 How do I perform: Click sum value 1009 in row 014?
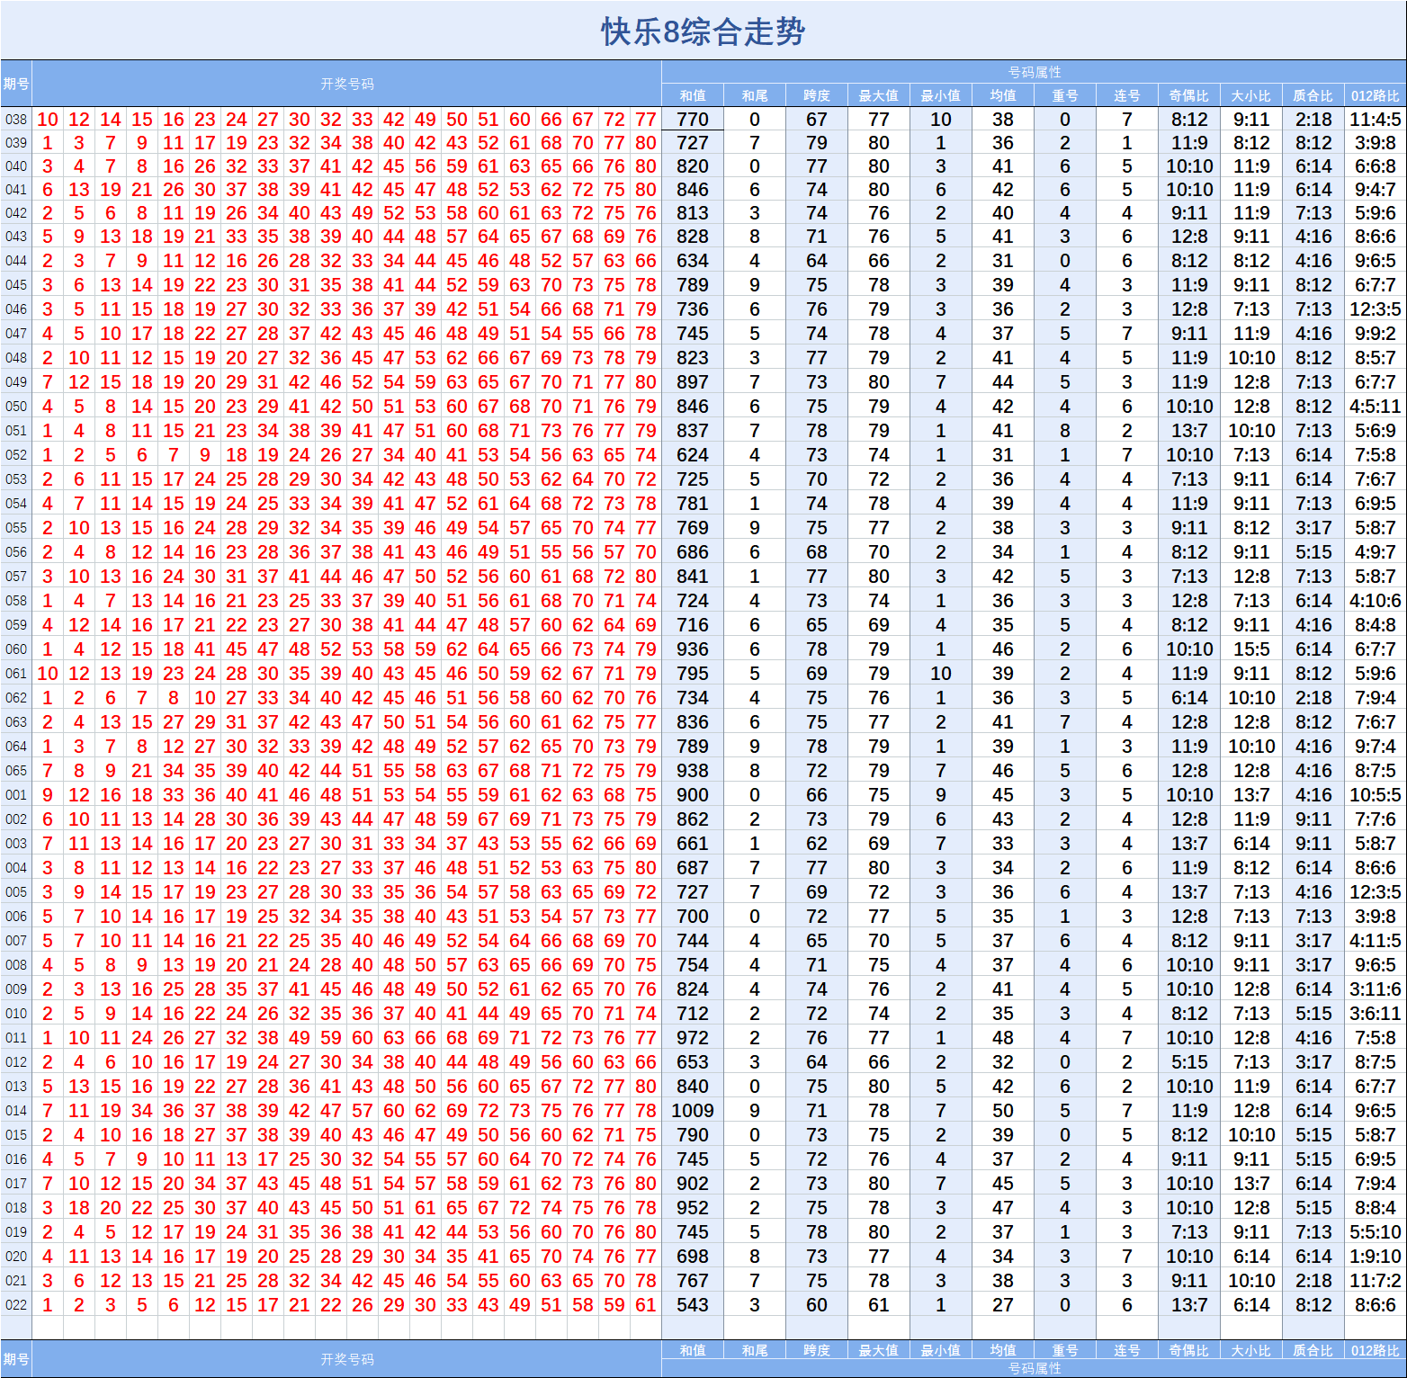[693, 1111]
